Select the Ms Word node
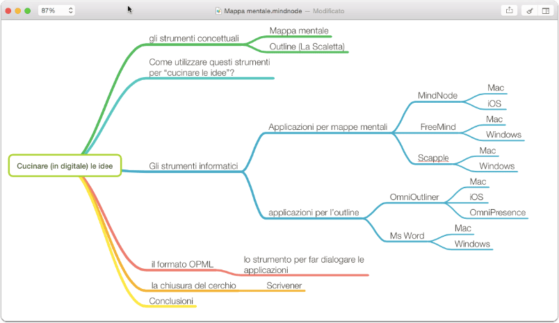 [x=407, y=235]
